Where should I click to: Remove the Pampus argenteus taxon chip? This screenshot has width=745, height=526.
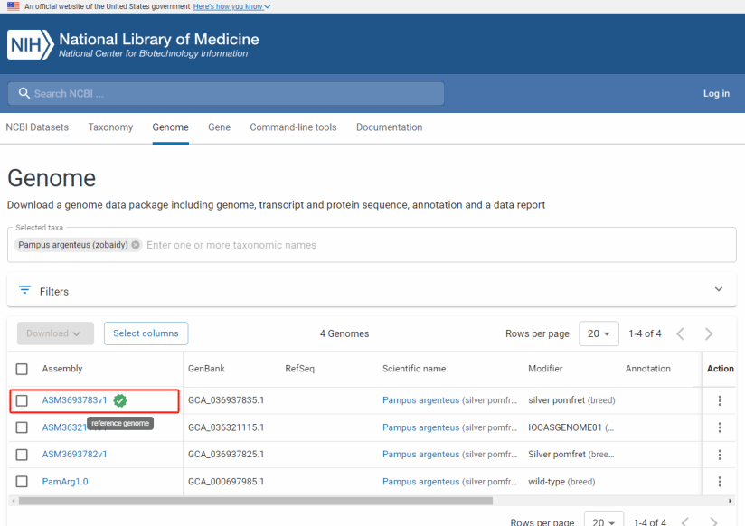tap(136, 245)
